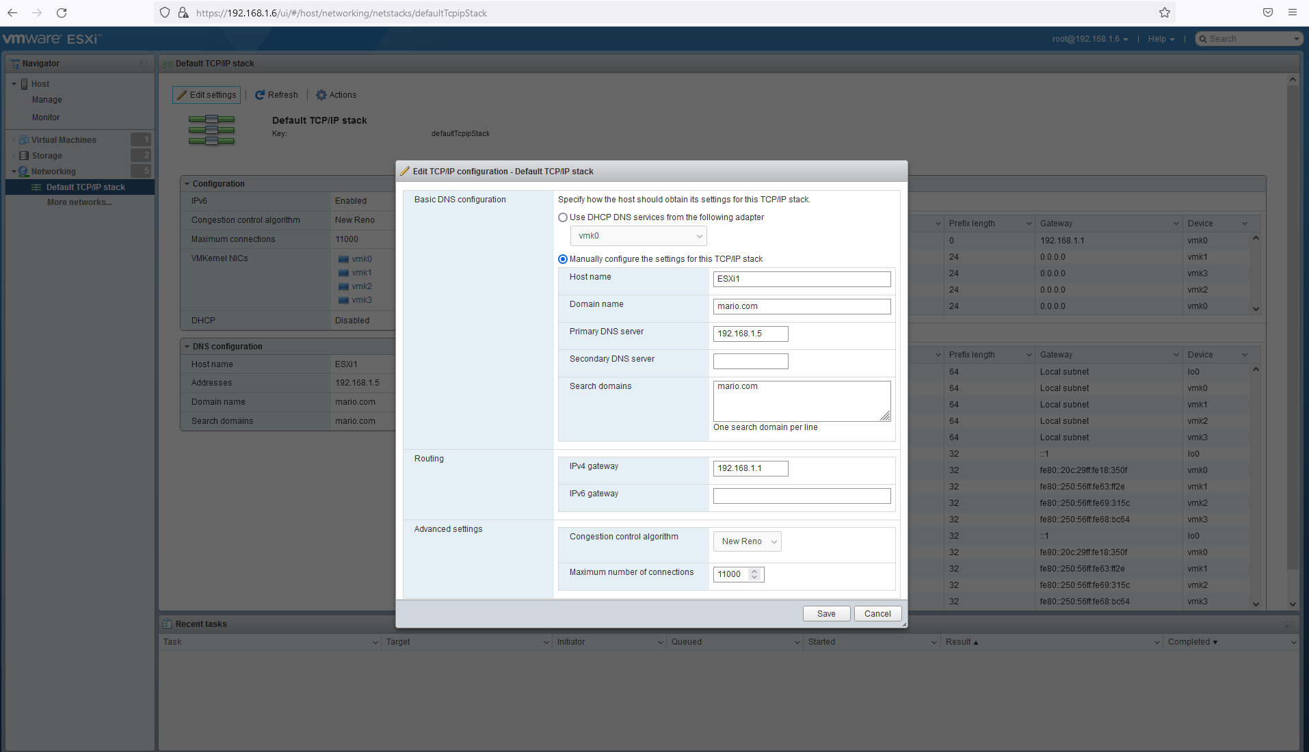Click the Storage icon in Navigator

pyautogui.click(x=24, y=156)
